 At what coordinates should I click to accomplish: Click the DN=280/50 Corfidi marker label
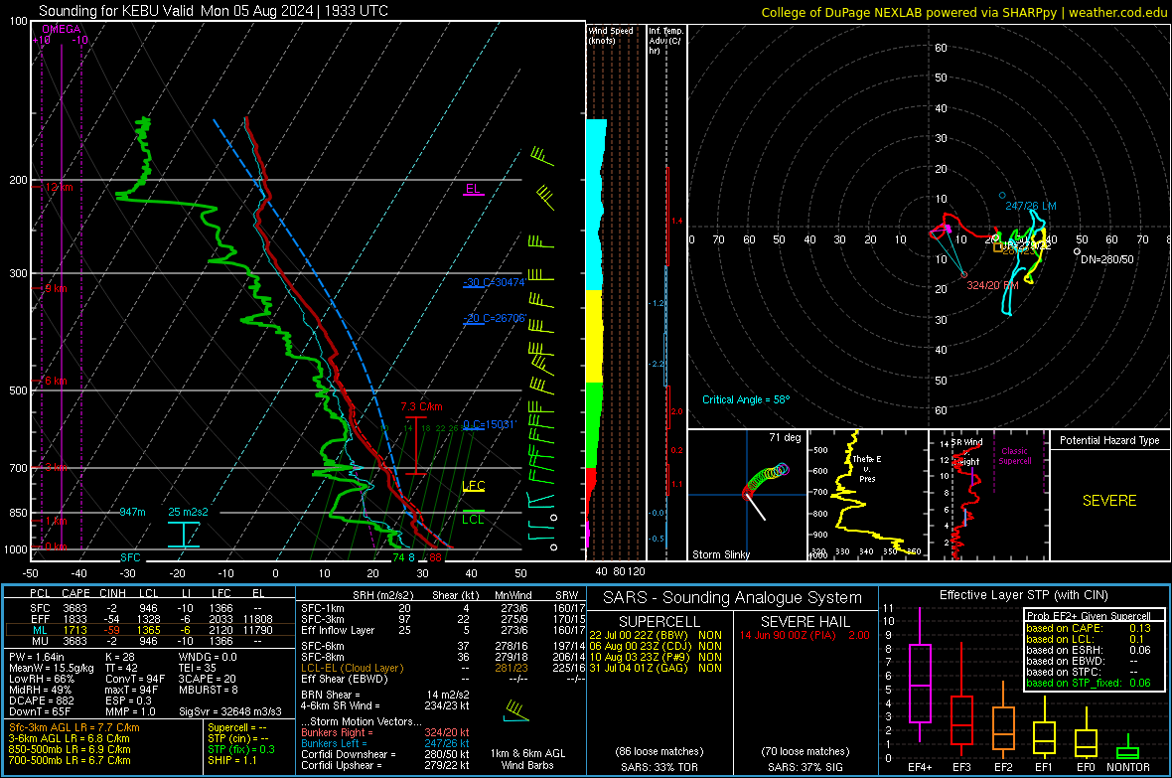point(1107,258)
